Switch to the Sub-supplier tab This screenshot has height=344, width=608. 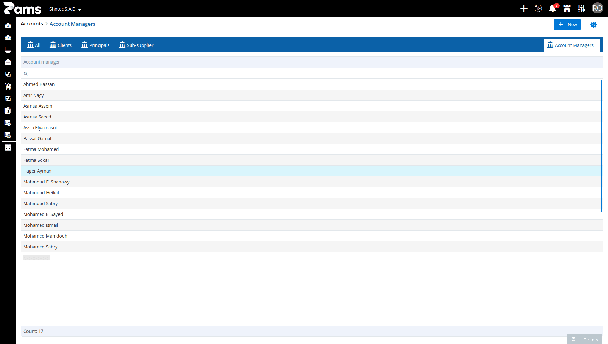(x=136, y=45)
